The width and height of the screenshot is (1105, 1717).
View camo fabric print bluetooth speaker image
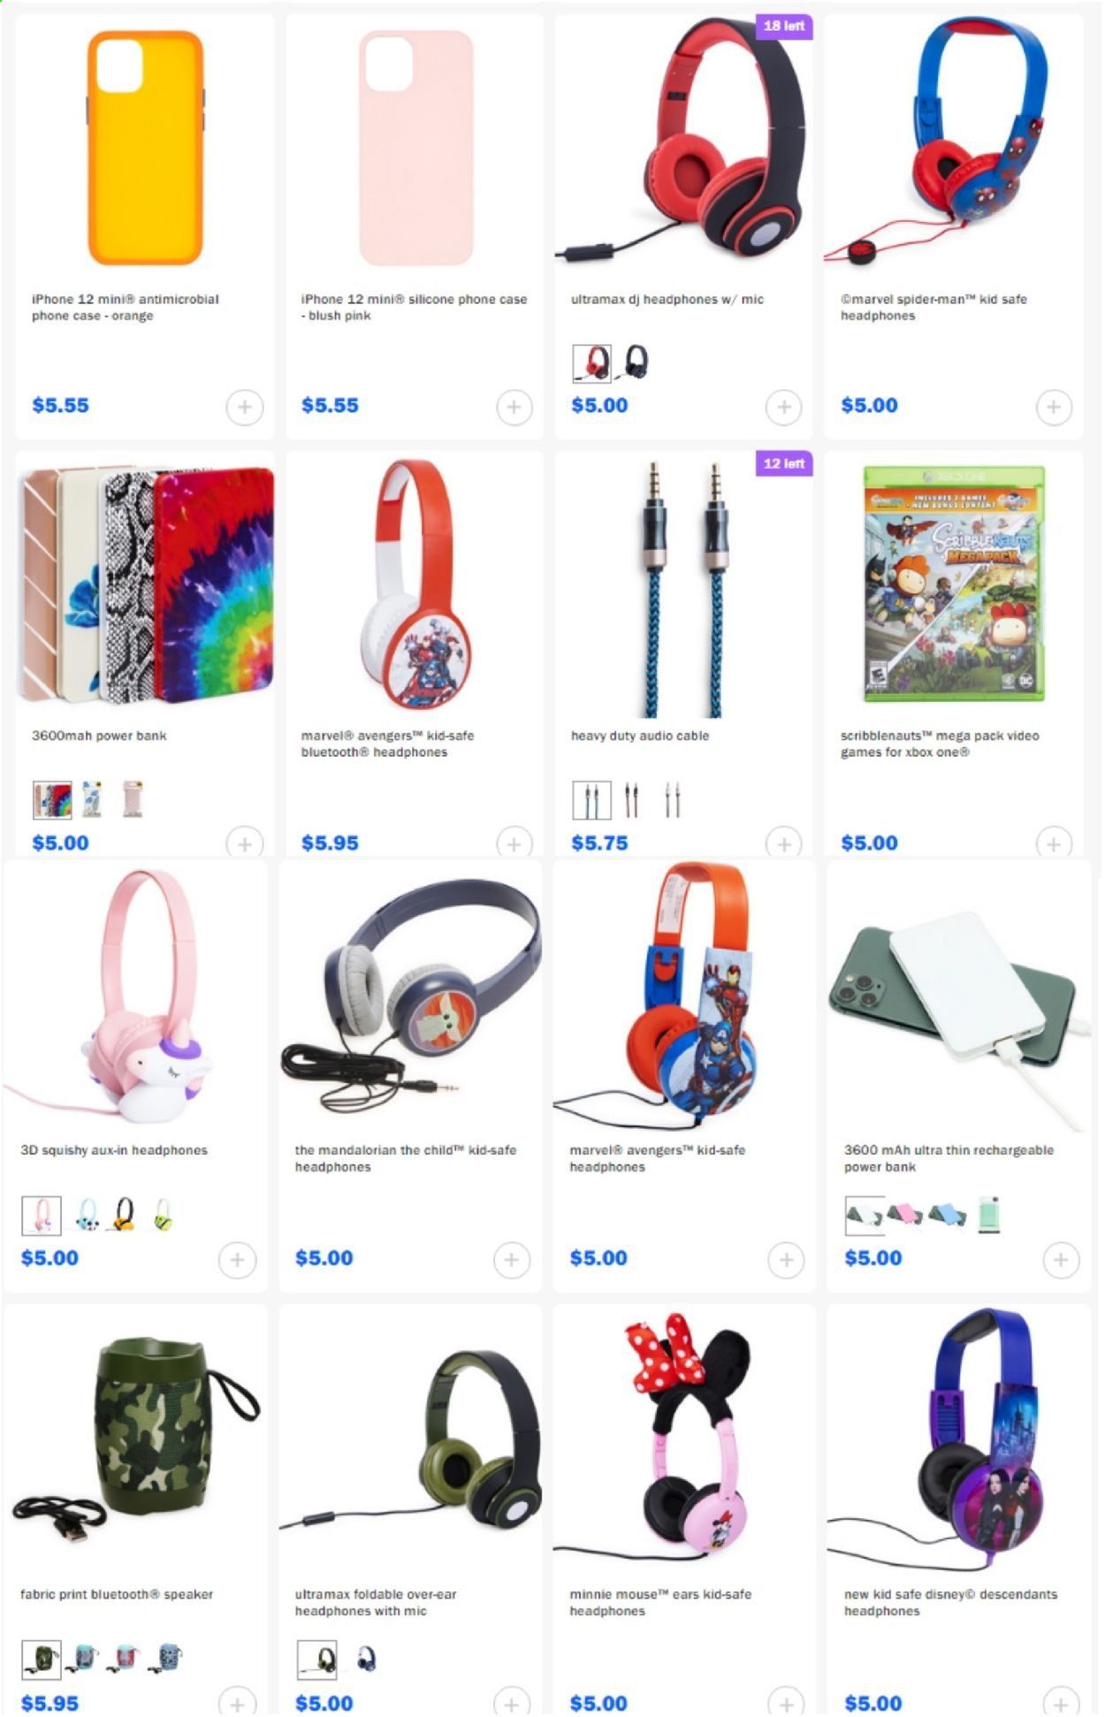pyautogui.click(x=137, y=1439)
